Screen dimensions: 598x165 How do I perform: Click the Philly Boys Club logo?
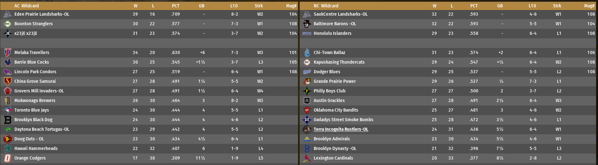[x=307, y=91]
